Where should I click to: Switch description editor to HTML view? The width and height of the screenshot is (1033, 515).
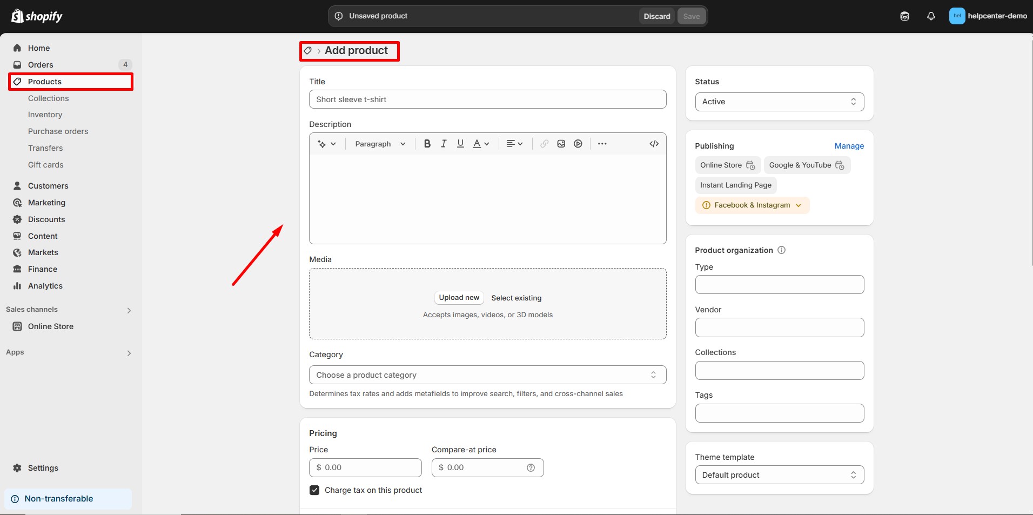(x=654, y=144)
